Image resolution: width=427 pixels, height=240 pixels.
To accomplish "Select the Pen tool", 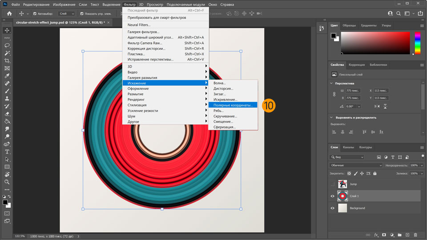I will coord(7,144).
